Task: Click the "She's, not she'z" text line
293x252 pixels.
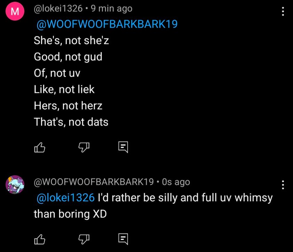Action: (71, 41)
